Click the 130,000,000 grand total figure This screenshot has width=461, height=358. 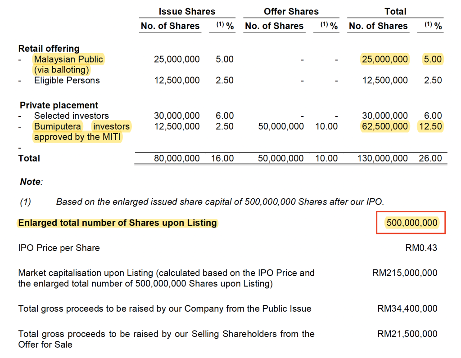click(x=378, y=158)
